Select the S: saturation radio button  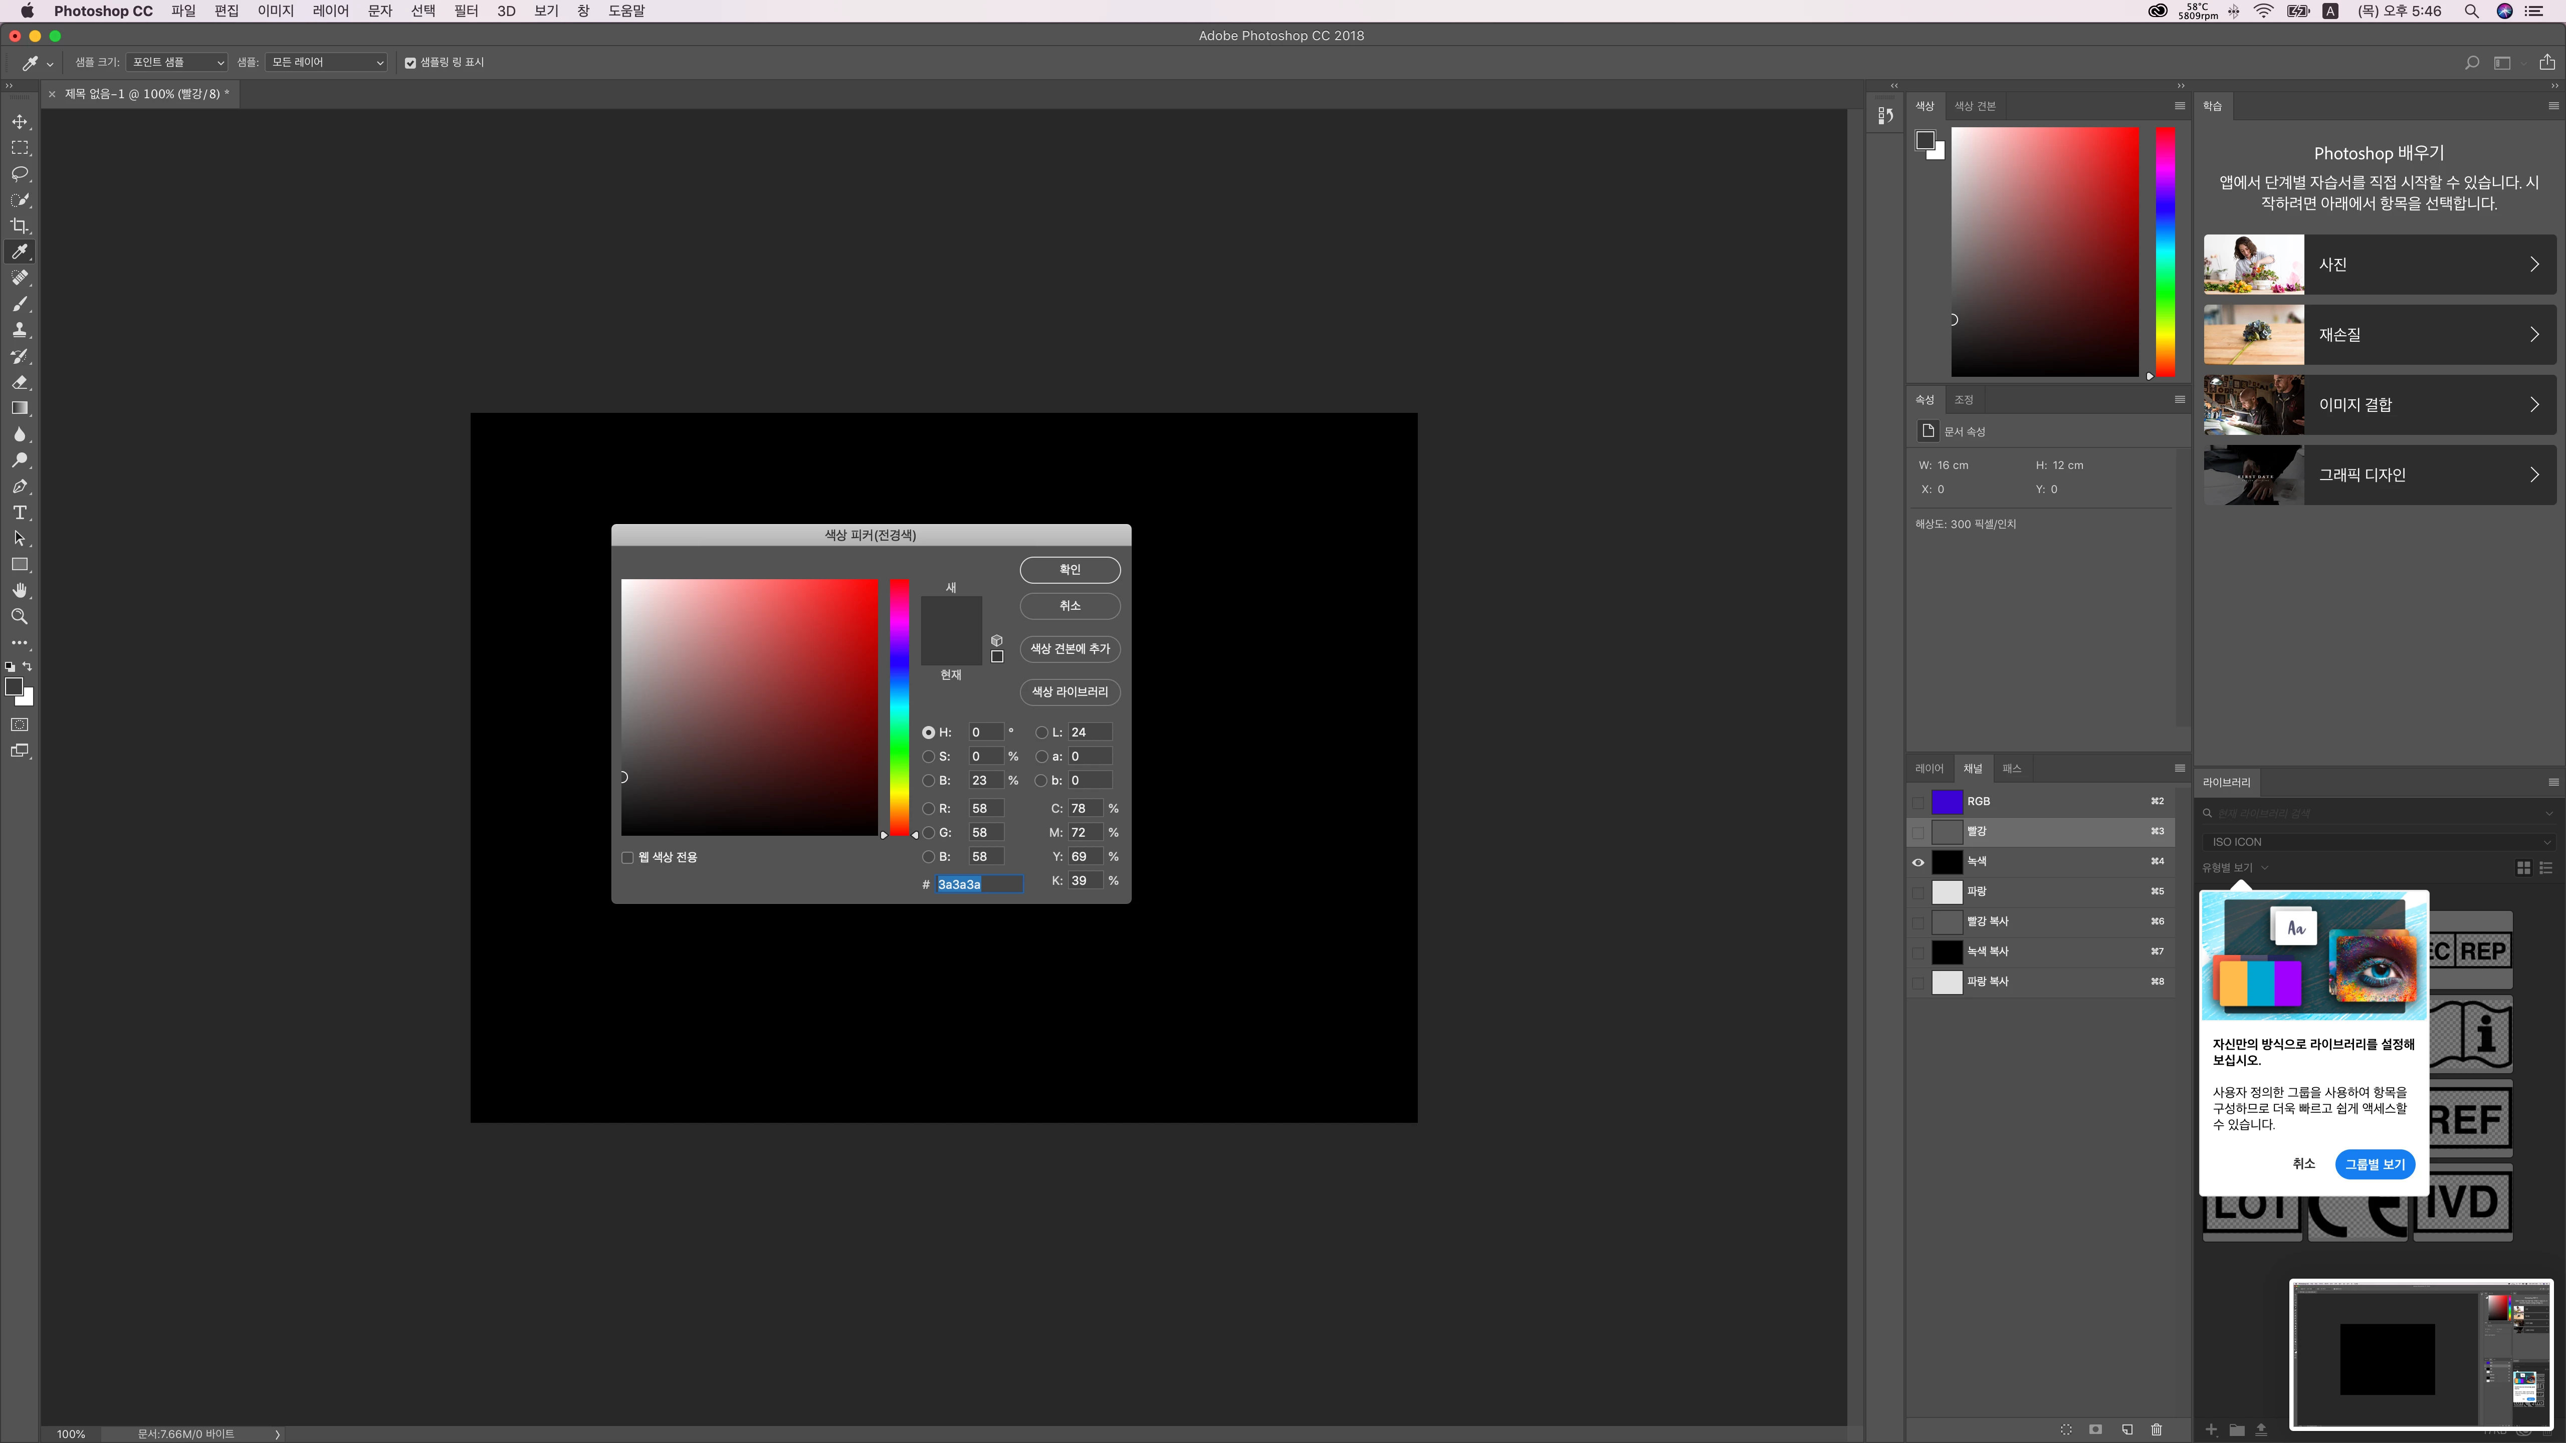point(928,757)
